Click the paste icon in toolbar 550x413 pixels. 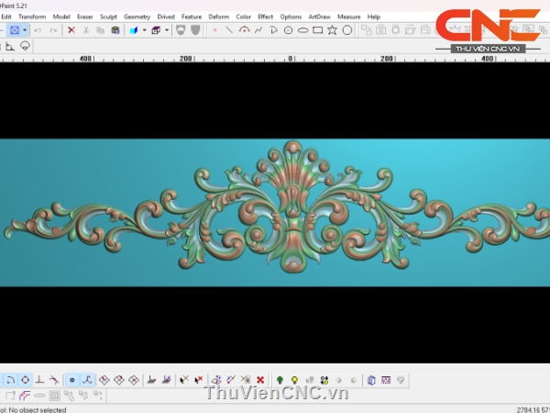(x=115, y=30)
